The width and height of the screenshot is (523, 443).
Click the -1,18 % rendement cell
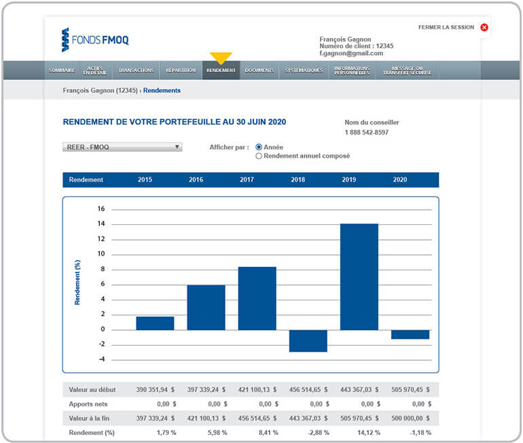[420, 433]
